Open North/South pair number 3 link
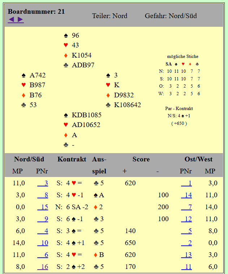 43,183
